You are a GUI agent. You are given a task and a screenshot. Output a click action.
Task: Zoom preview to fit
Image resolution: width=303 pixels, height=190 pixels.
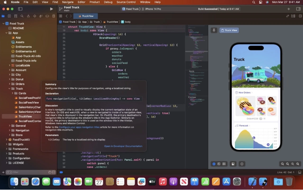293,164
